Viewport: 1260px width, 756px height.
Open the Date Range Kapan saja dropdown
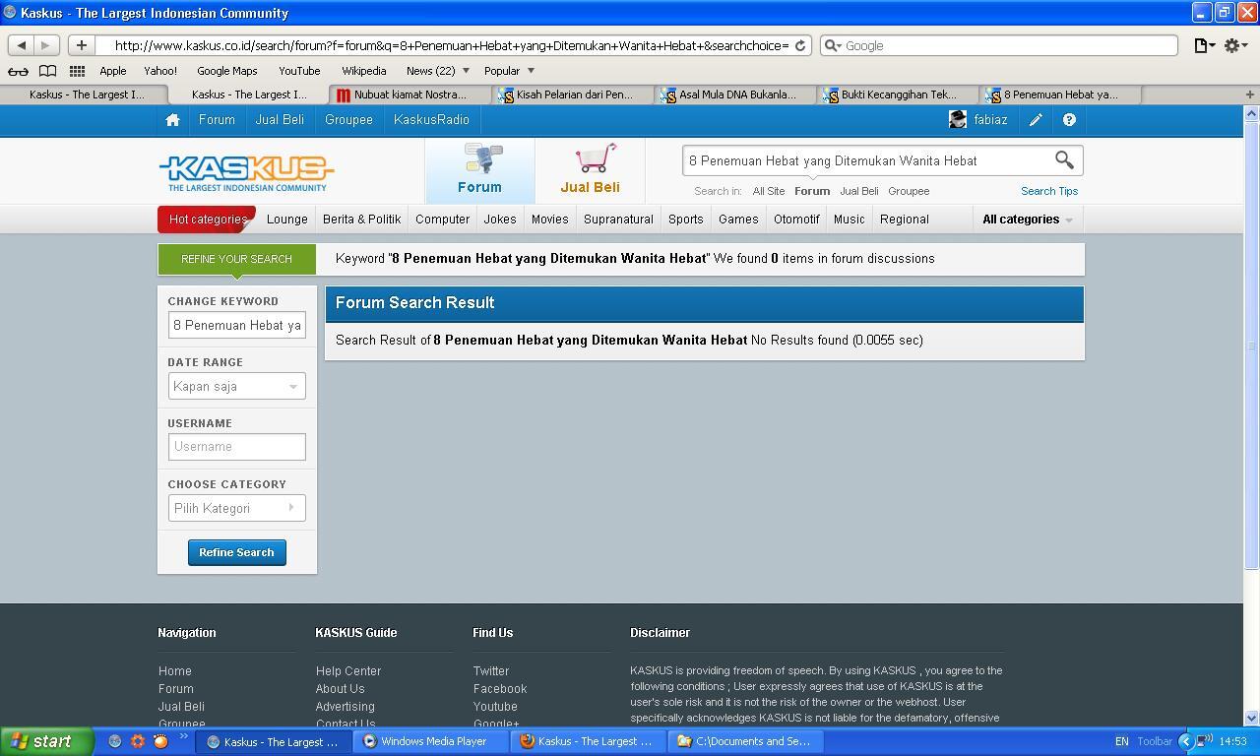pos(236,386)
